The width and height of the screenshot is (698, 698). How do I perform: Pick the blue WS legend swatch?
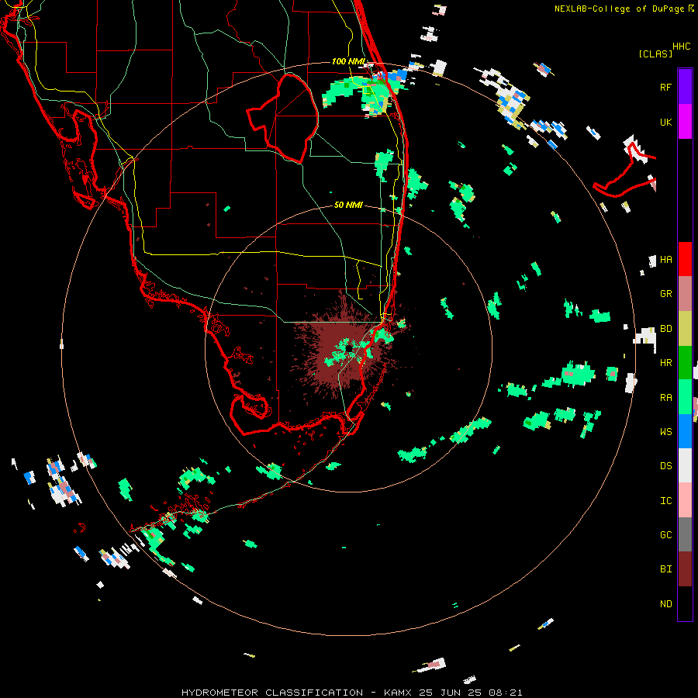[x=685, y=431]
